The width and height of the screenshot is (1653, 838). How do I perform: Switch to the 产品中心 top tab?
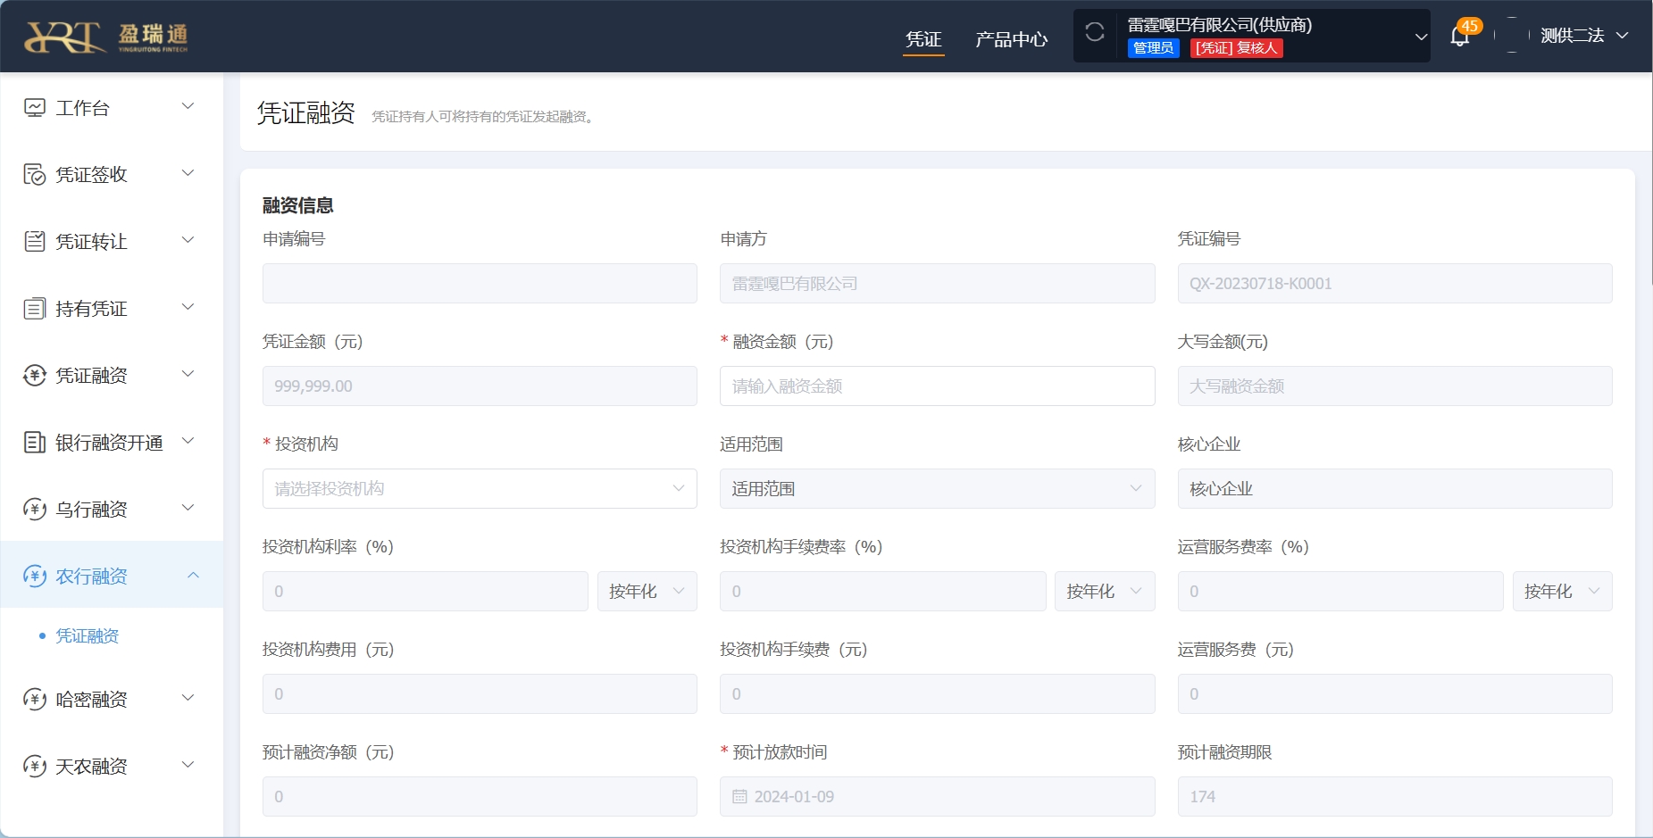pos(1011,39)
